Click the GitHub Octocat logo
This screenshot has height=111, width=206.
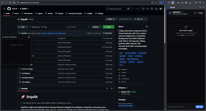click(x=9, y=9)
